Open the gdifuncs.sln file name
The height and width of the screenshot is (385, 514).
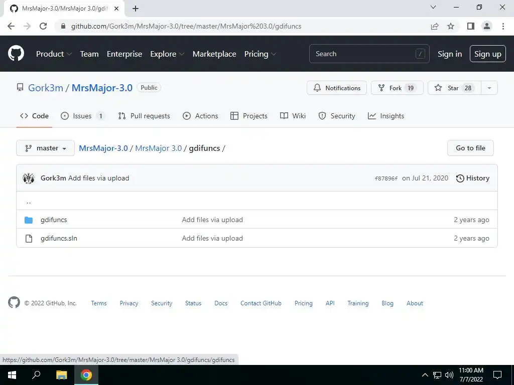point(59,238)
